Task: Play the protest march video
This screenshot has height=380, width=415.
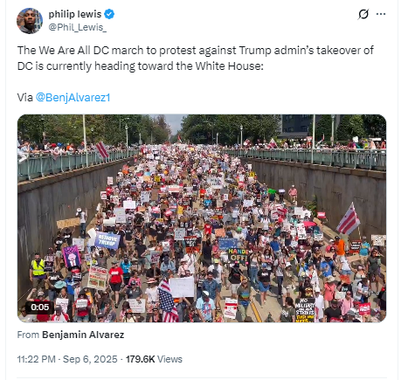Action: tap(202, 218)
